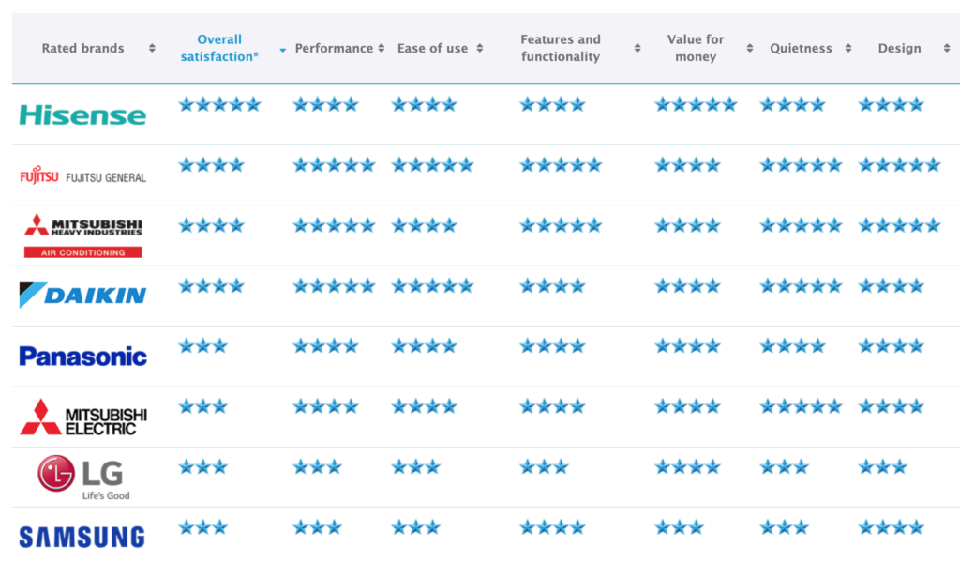Click the Hisense brand logo
The image size is (960, 562).
coord(82,115)
